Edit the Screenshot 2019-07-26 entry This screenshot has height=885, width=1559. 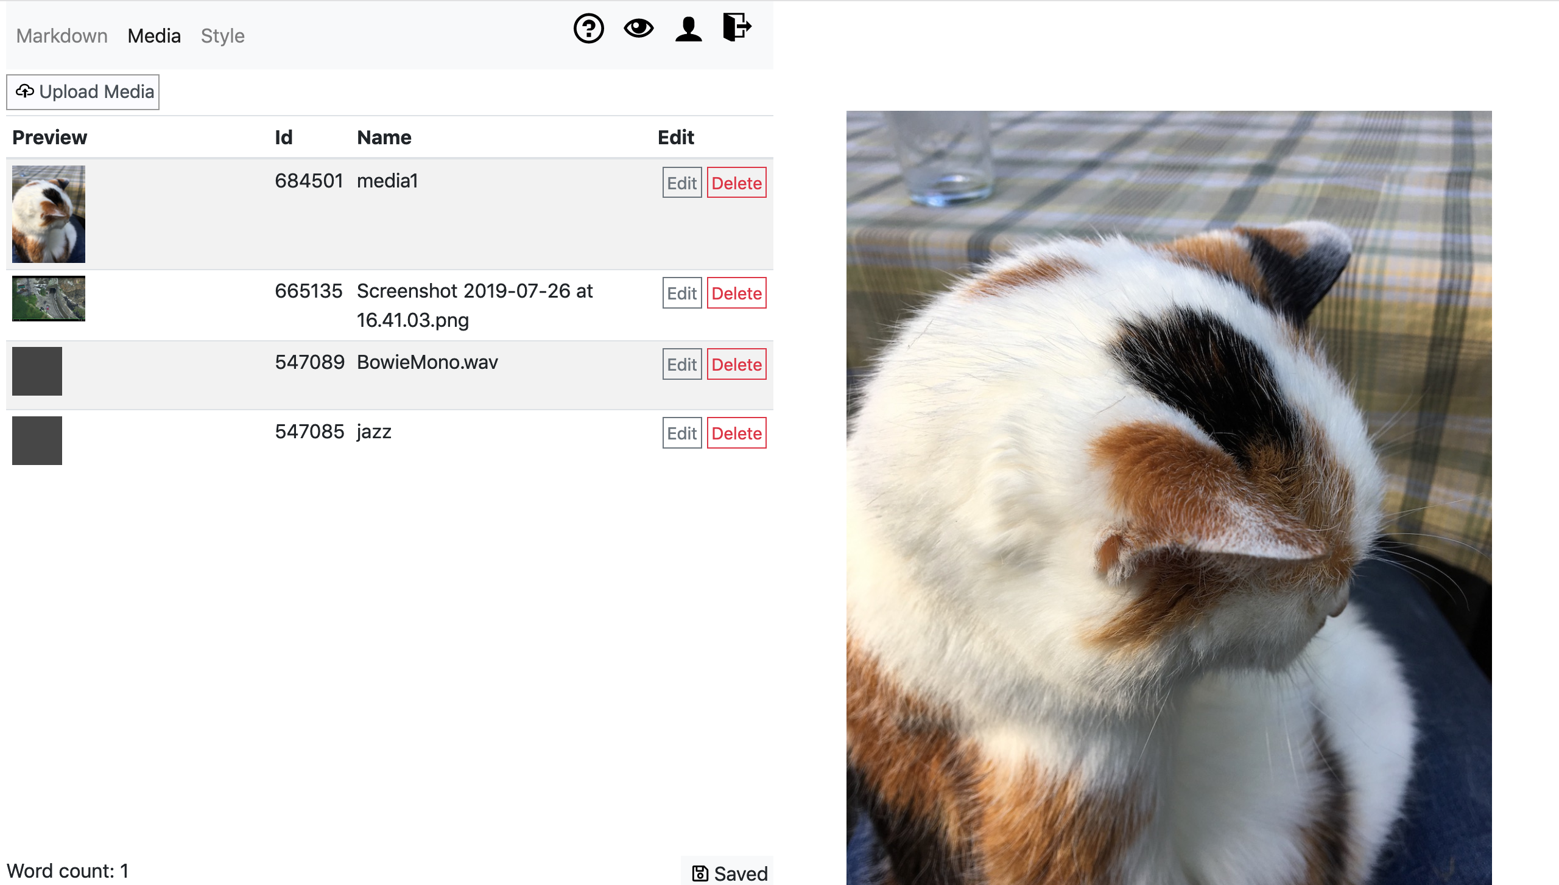[x=682, y=293]
